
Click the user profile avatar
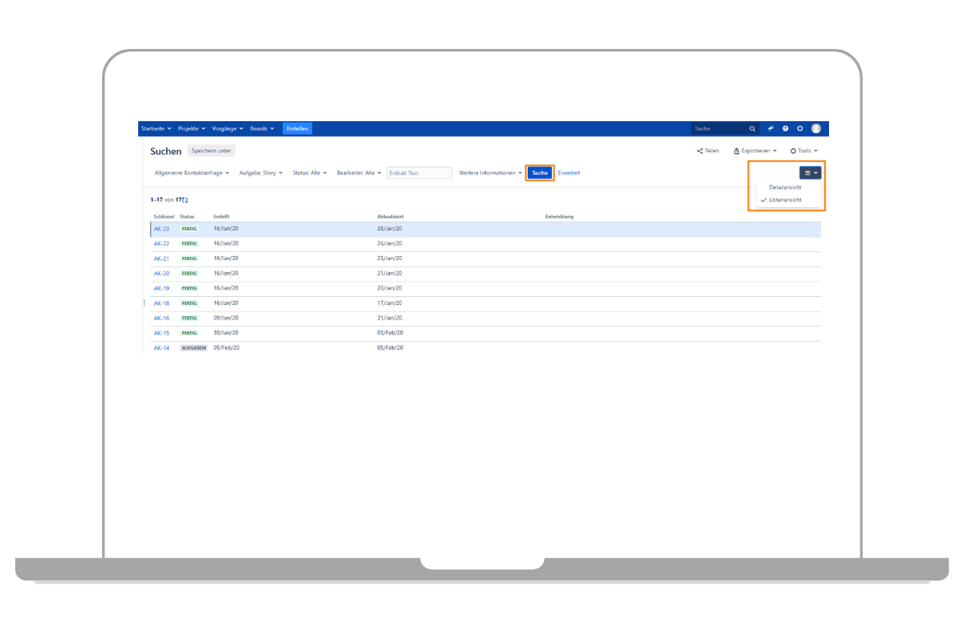[x=816, y=128]
